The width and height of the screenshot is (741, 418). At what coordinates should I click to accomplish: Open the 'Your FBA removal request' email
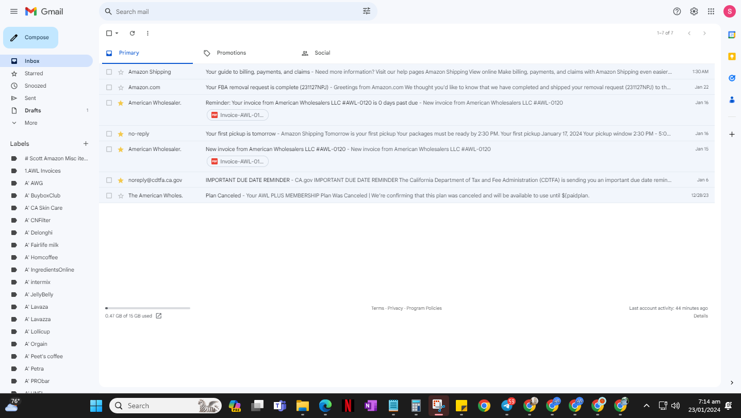pyautogui.click(x=407, y=87)
